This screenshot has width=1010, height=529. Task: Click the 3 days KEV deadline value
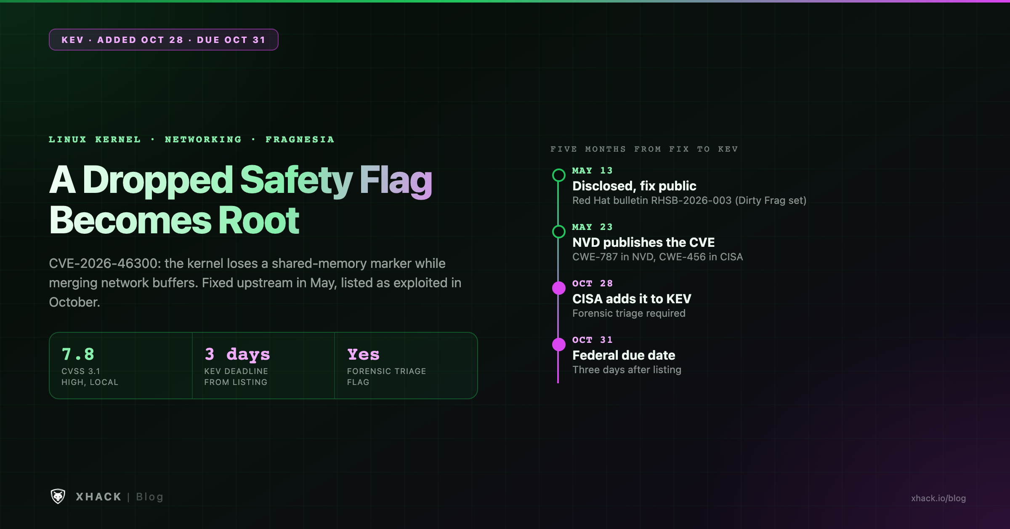click(x=237, y=355)
